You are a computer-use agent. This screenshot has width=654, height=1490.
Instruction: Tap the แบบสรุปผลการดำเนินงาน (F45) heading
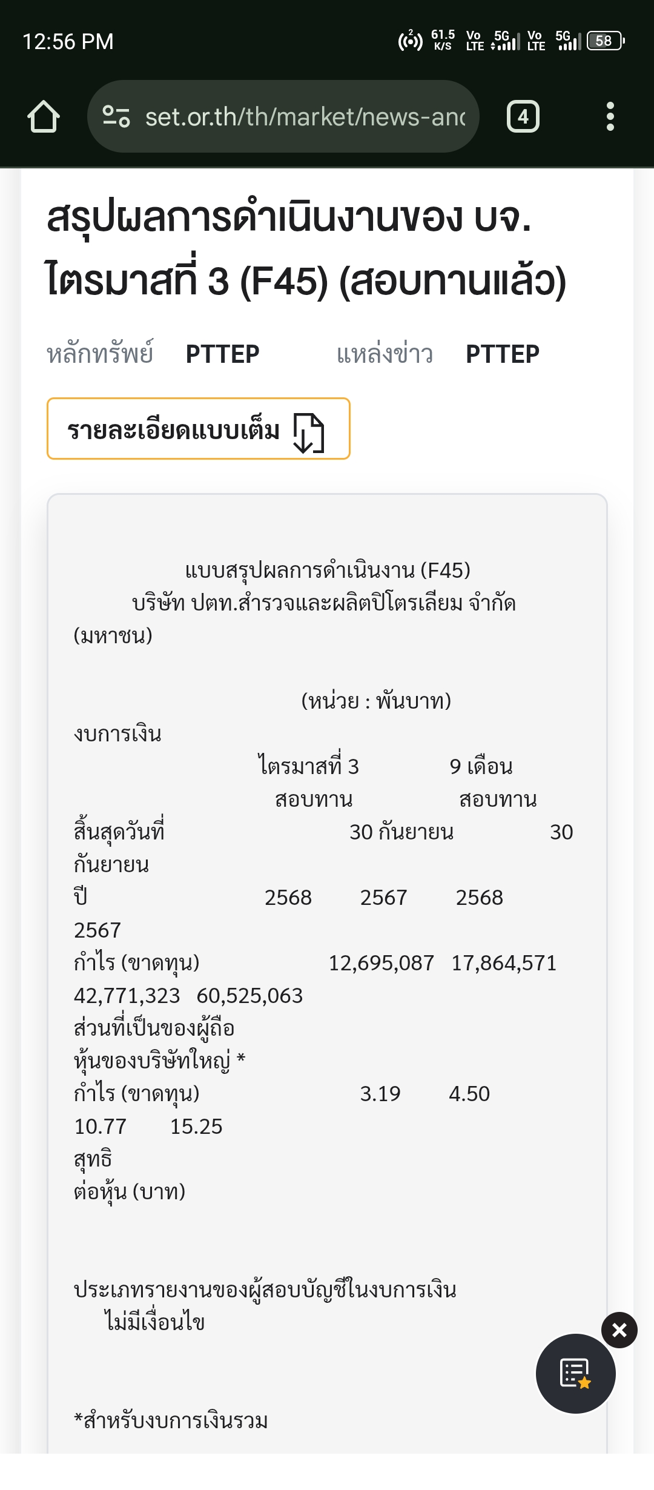tap(327, 571)
